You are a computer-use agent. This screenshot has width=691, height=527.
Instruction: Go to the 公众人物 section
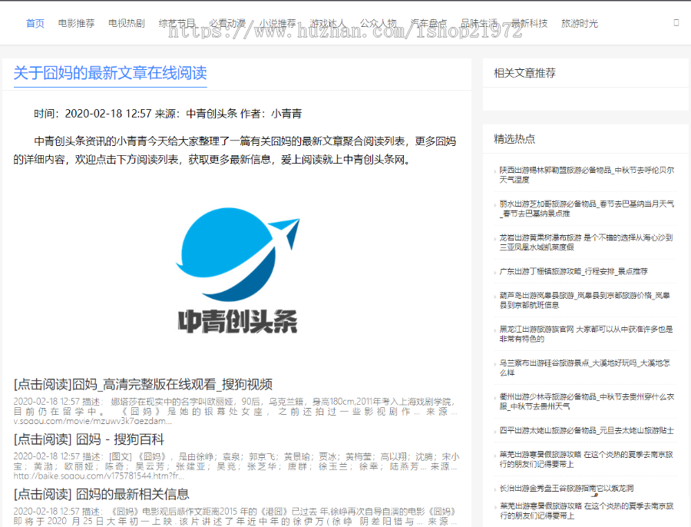pyautogui.click(x=378, y=23)
